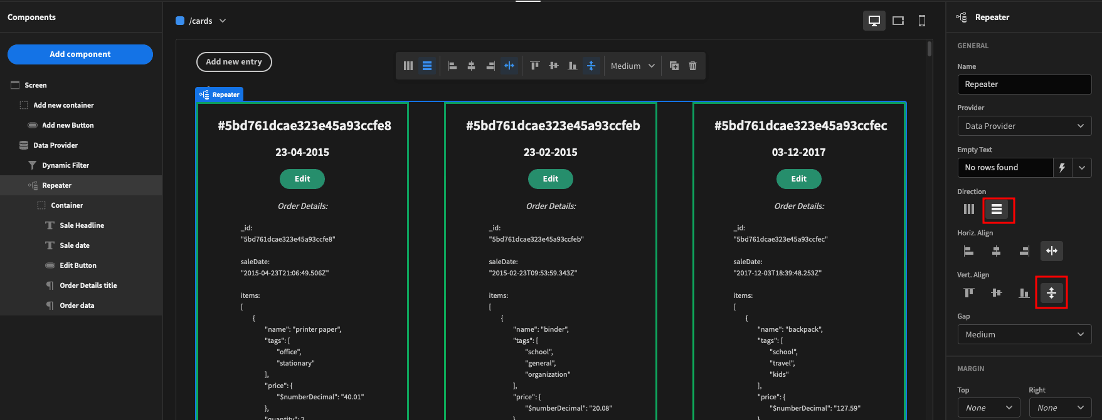Set Horiz. Align to right
The image size is (1102, 420).
tap(1024, 251)
